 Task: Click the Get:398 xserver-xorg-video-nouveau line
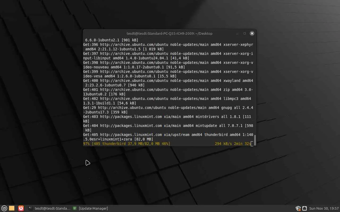168,65
